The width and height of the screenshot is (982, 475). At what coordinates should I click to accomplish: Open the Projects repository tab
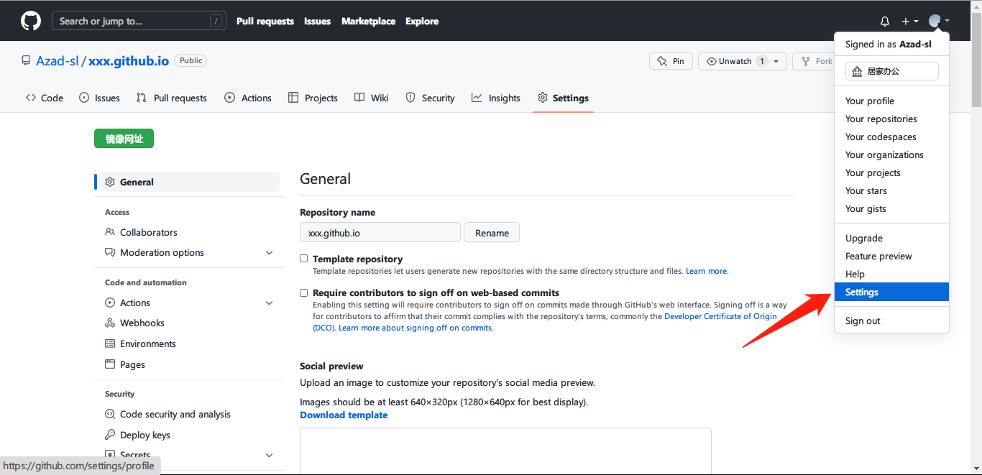[x=313, y=98]
